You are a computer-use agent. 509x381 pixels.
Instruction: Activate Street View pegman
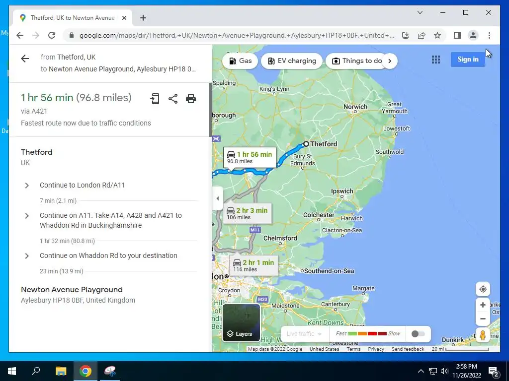(x=483, y=335)
